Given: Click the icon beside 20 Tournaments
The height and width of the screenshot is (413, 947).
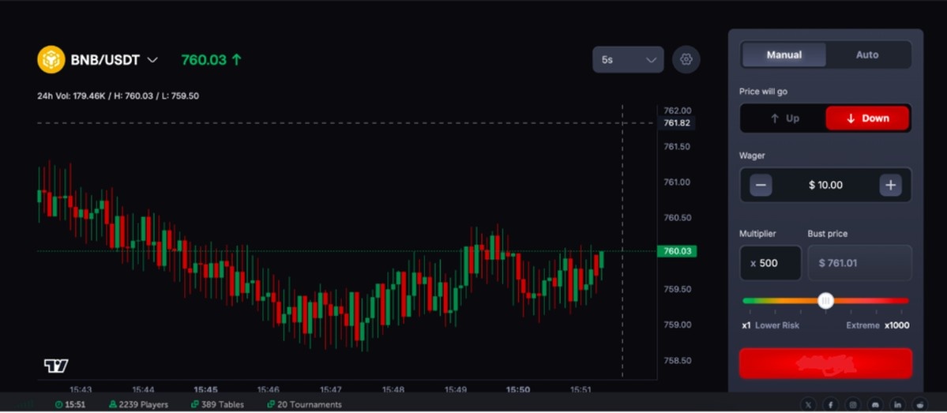Looking at the screenshot, I should point(271,404).
